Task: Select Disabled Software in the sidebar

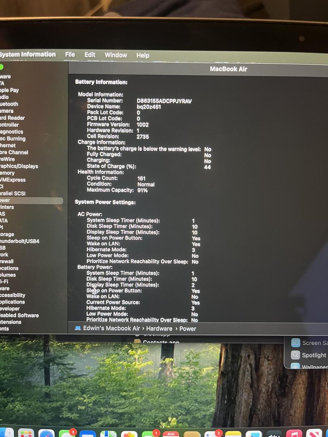Action: click(x=19, y=315)
